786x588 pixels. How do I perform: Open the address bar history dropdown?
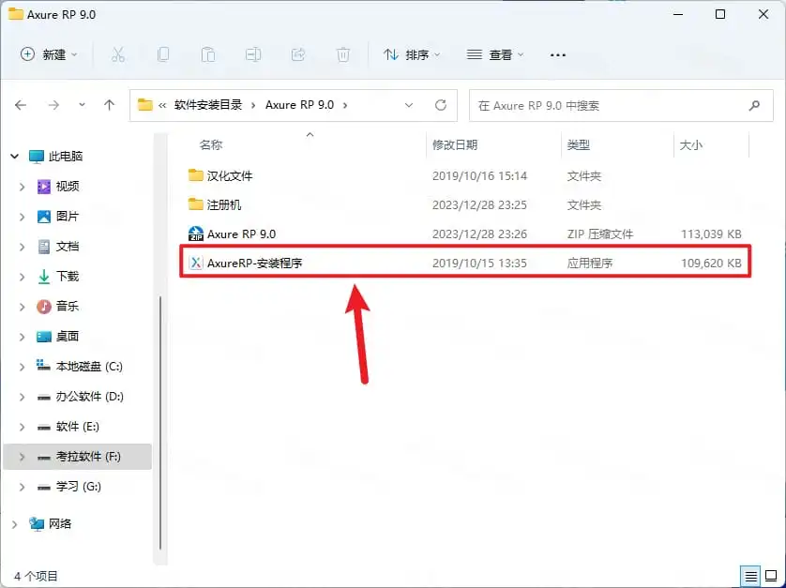(409, 105)
